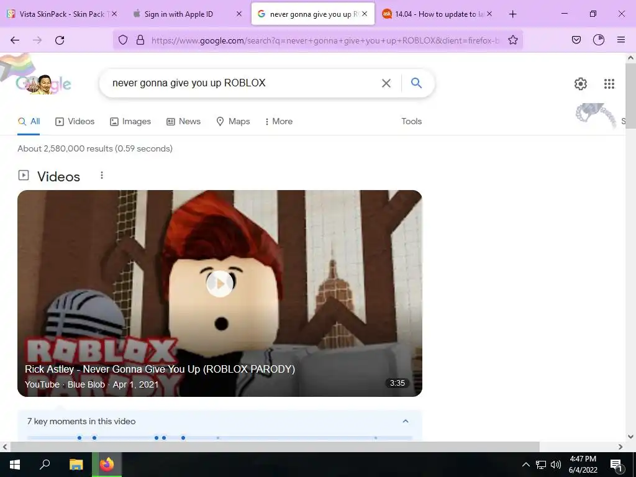Close the Vista SkinPack tab
The image size is (636, 477).
pos(114,14)
